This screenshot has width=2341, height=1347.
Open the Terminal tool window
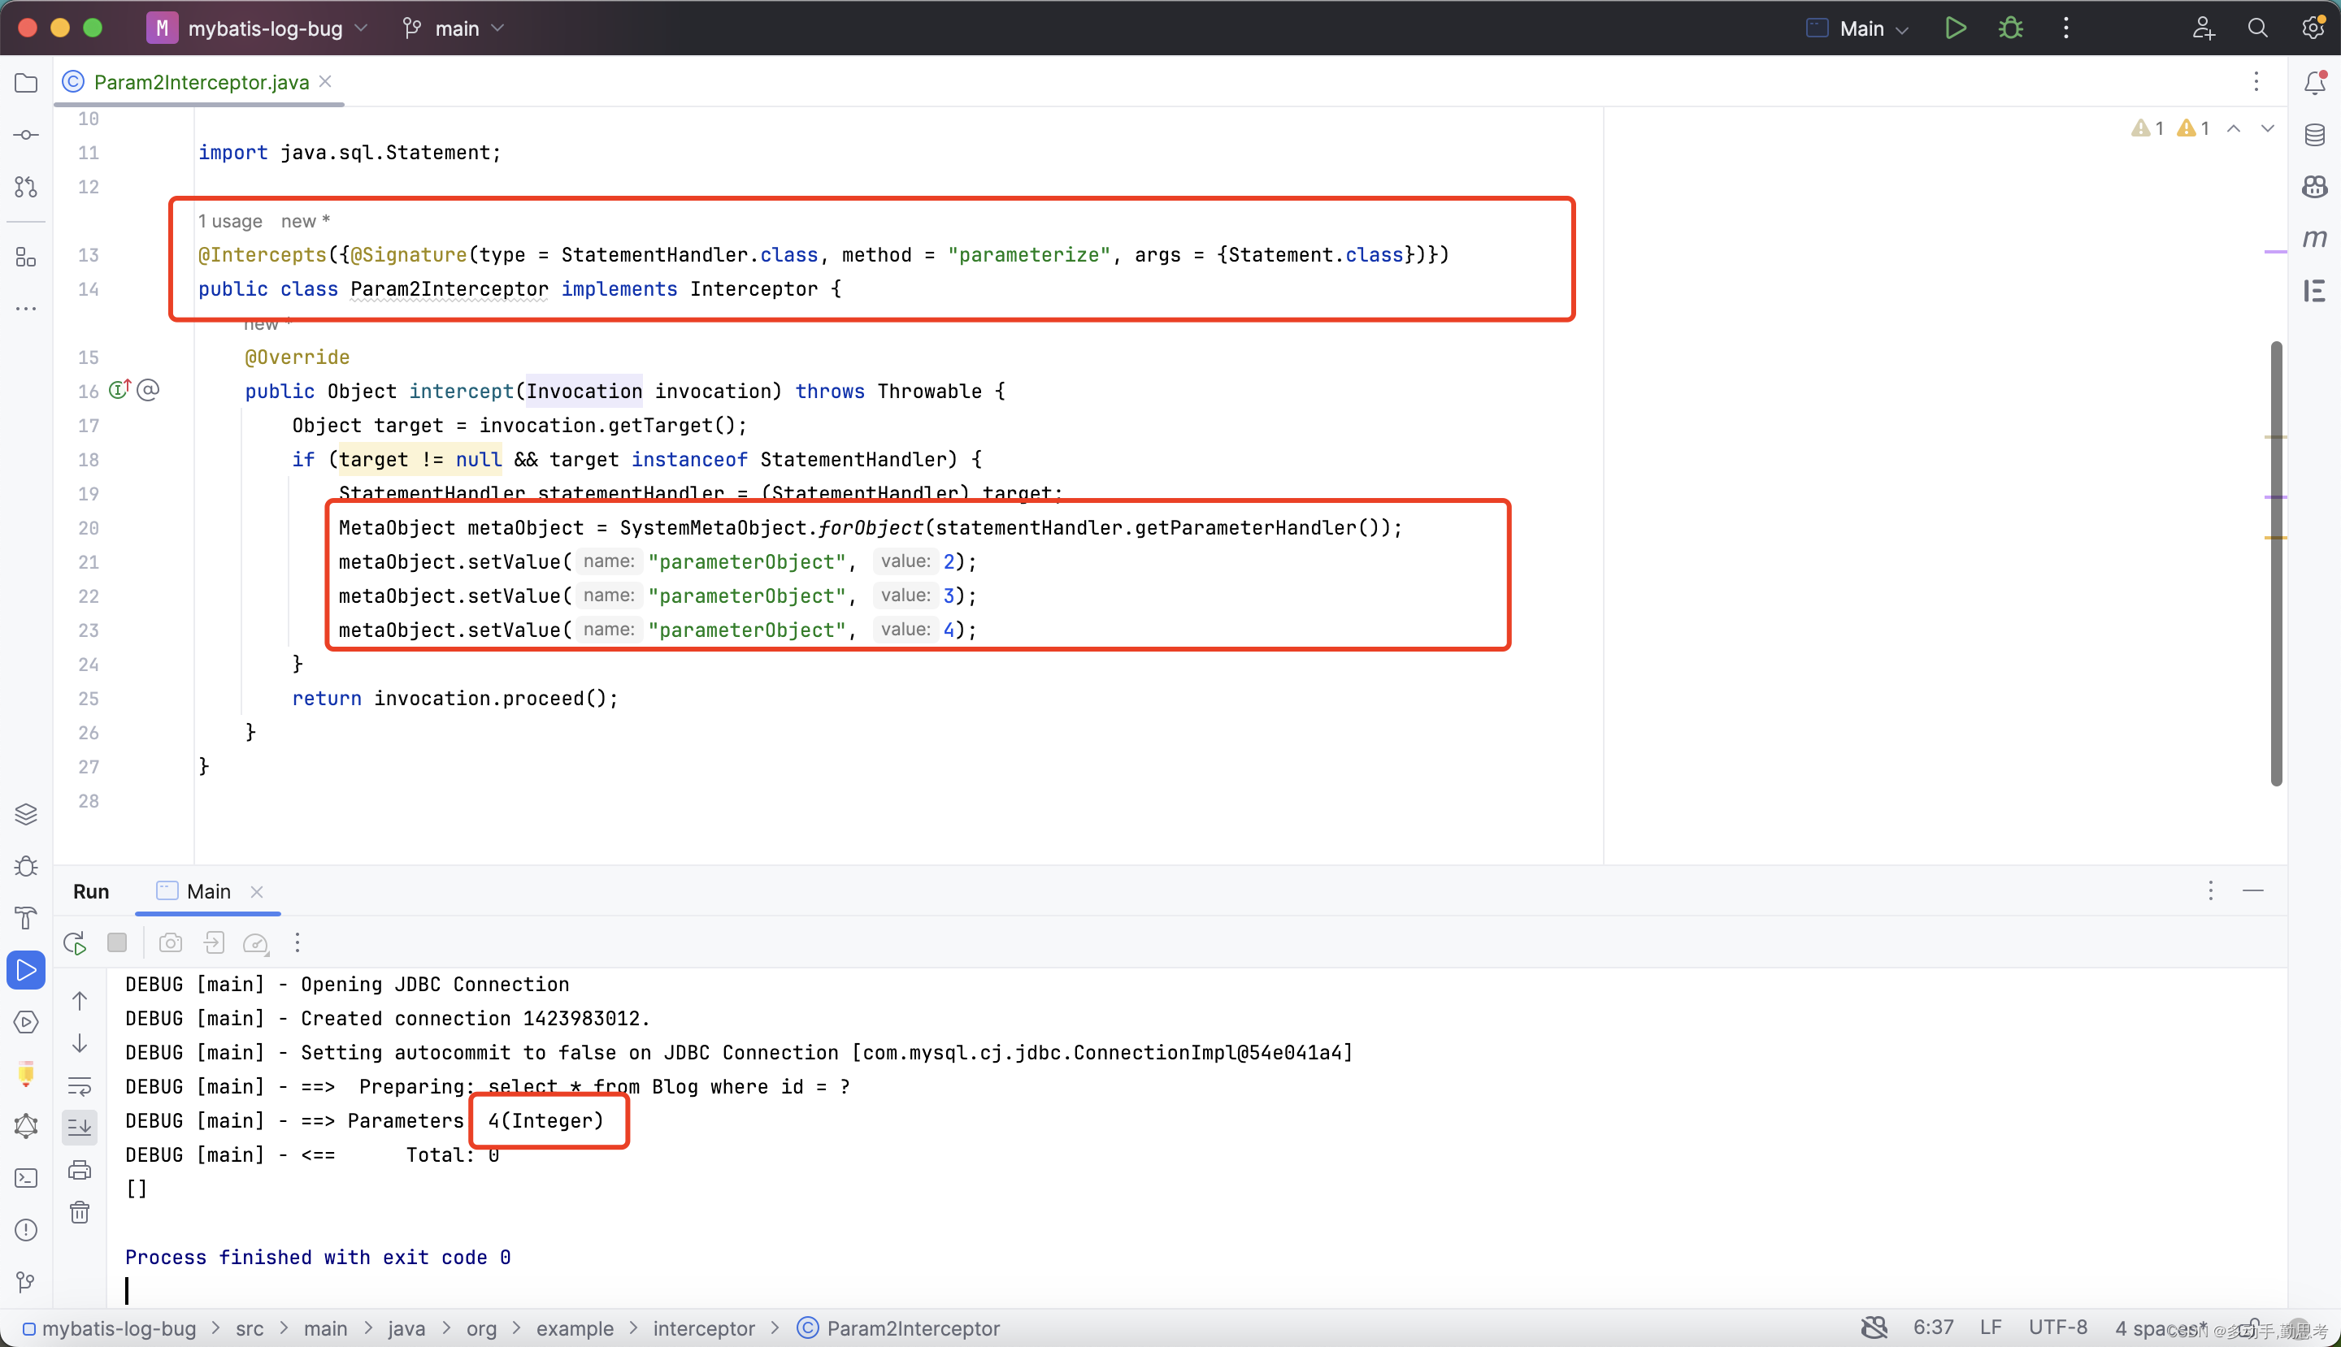(x=26, y=1178)
